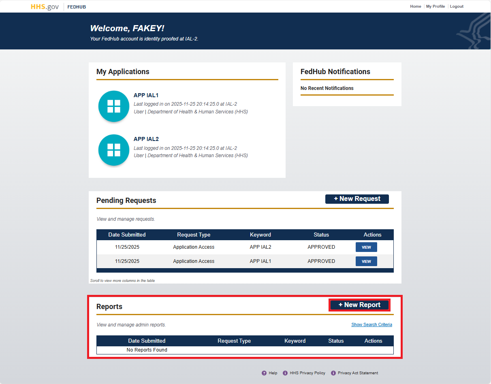This screenshot has height=384, width=491.
Task: Create a request with + New Request
Action: coord(357,199)
